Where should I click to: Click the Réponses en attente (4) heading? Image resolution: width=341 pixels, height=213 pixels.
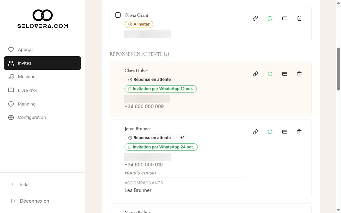139,54
